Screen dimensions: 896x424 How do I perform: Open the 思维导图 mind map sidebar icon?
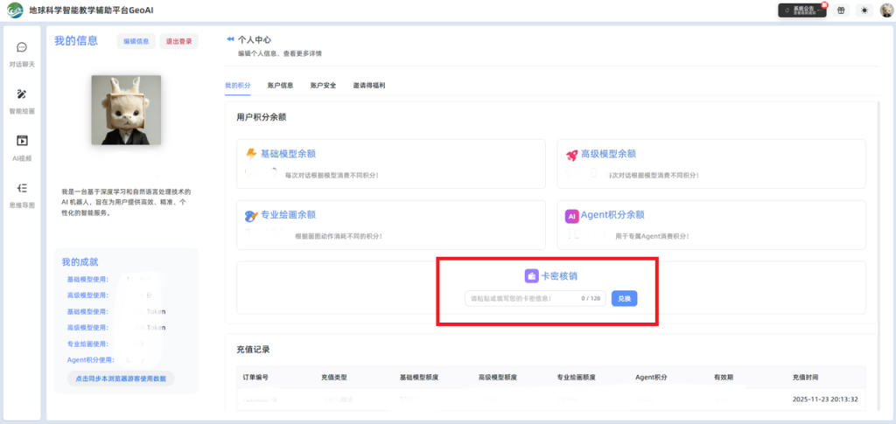23,189
